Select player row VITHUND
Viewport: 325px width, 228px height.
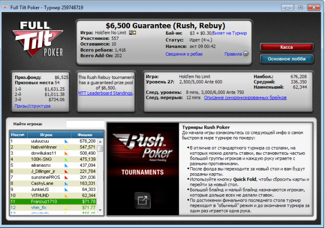(x=53, y=195)
